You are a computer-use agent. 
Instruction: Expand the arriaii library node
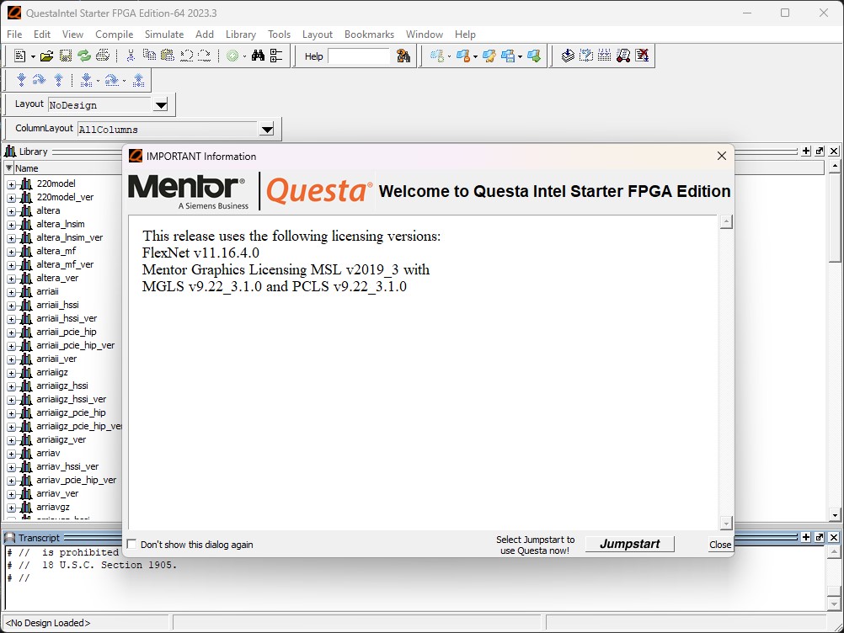click(11, 292)
